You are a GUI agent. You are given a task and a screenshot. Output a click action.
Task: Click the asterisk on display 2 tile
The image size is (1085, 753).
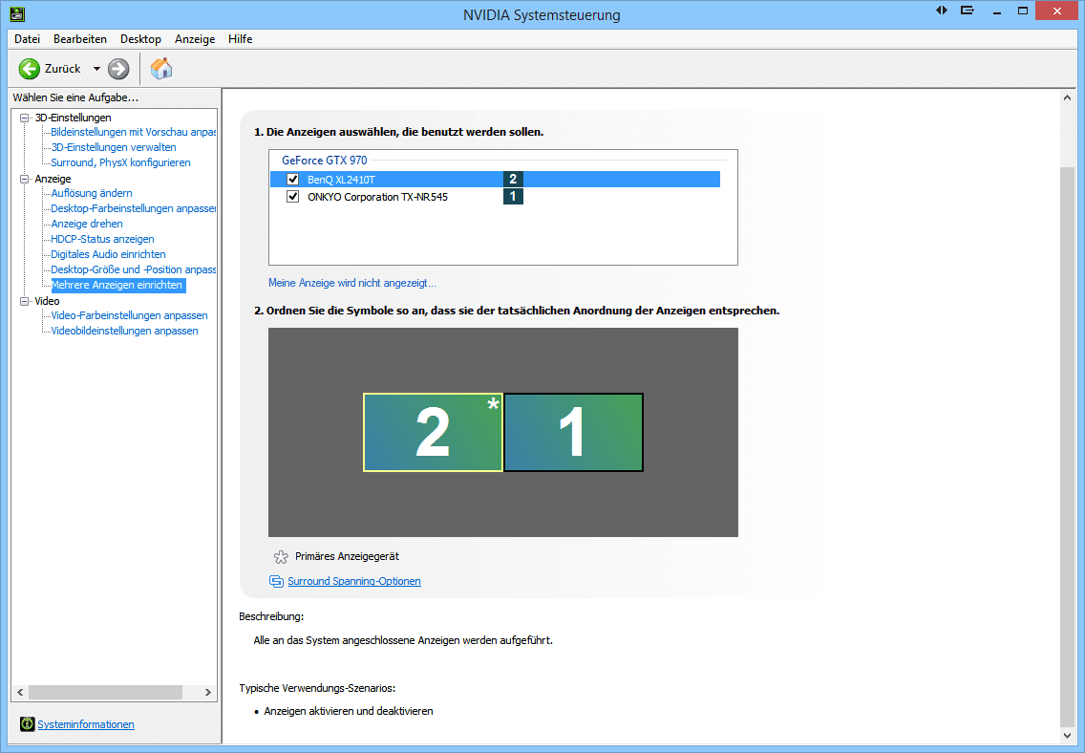(493, 404)
